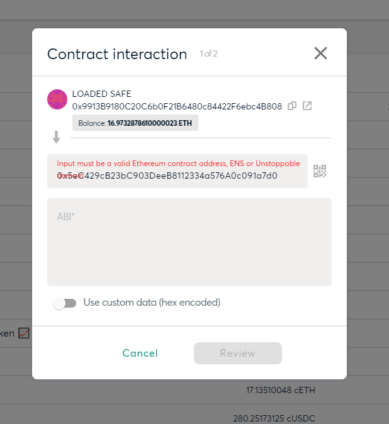This screenshot has height=424, width=389.
Task: Click the 0x9913B918 Safe address text
Action: tap(177, 106)
